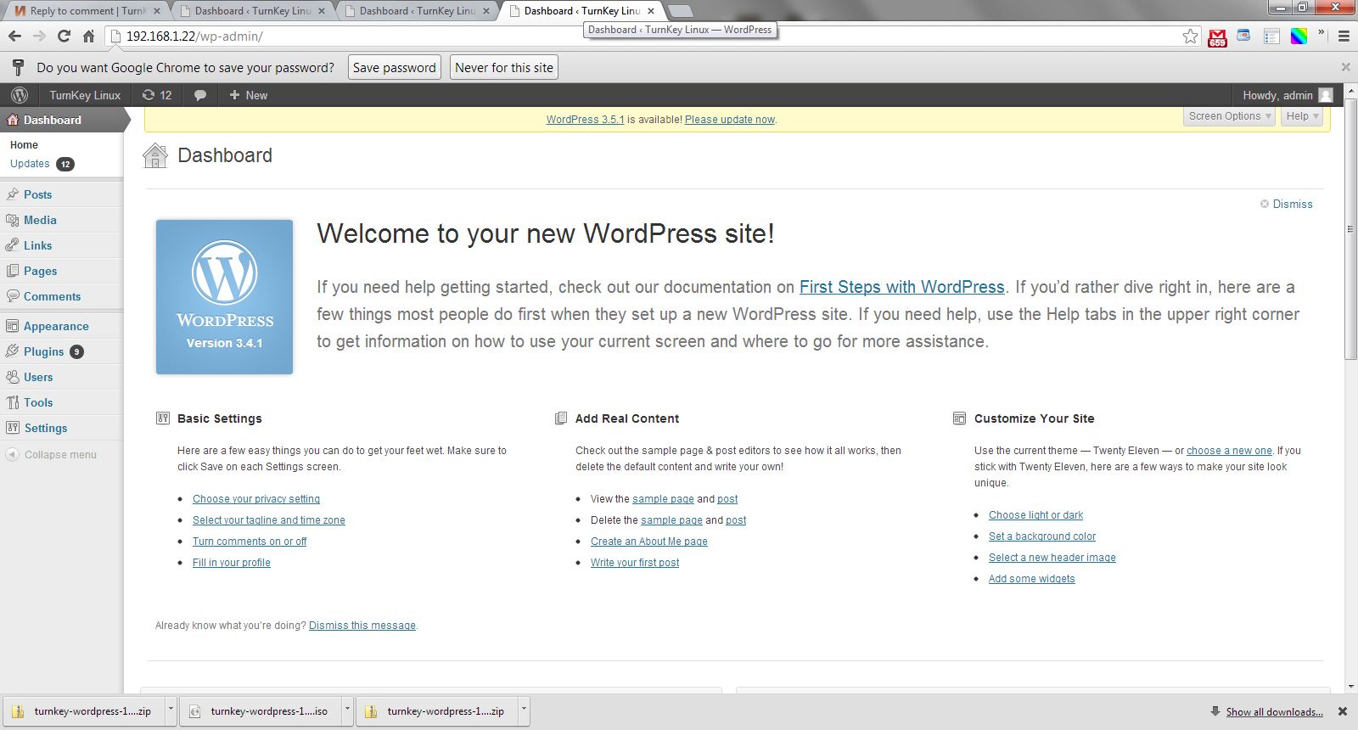Screen dimensions: 1358x730
Task: Click the address bar URL field
Action: pyautogui.click(x=594, y=36)
